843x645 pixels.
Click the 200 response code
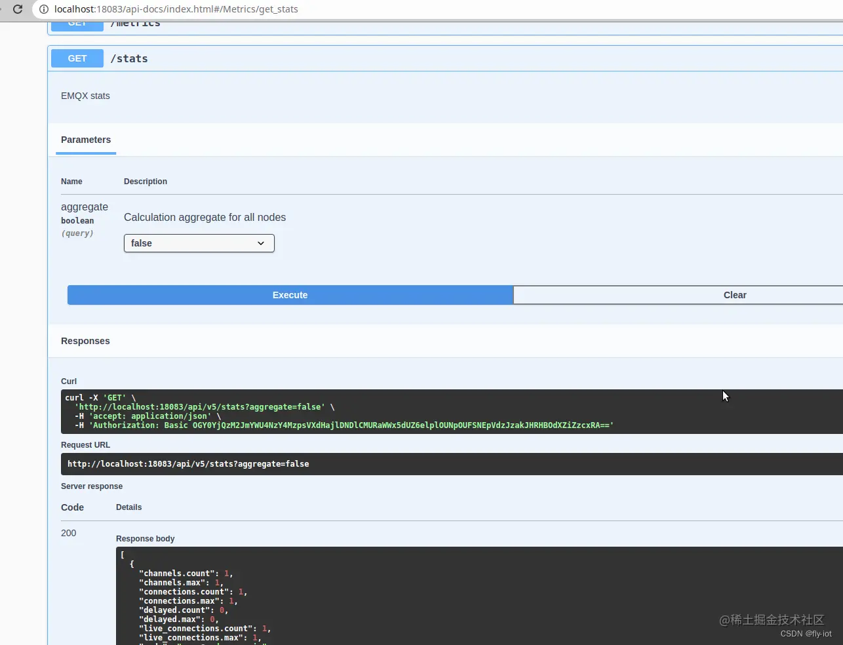(69, 533)
